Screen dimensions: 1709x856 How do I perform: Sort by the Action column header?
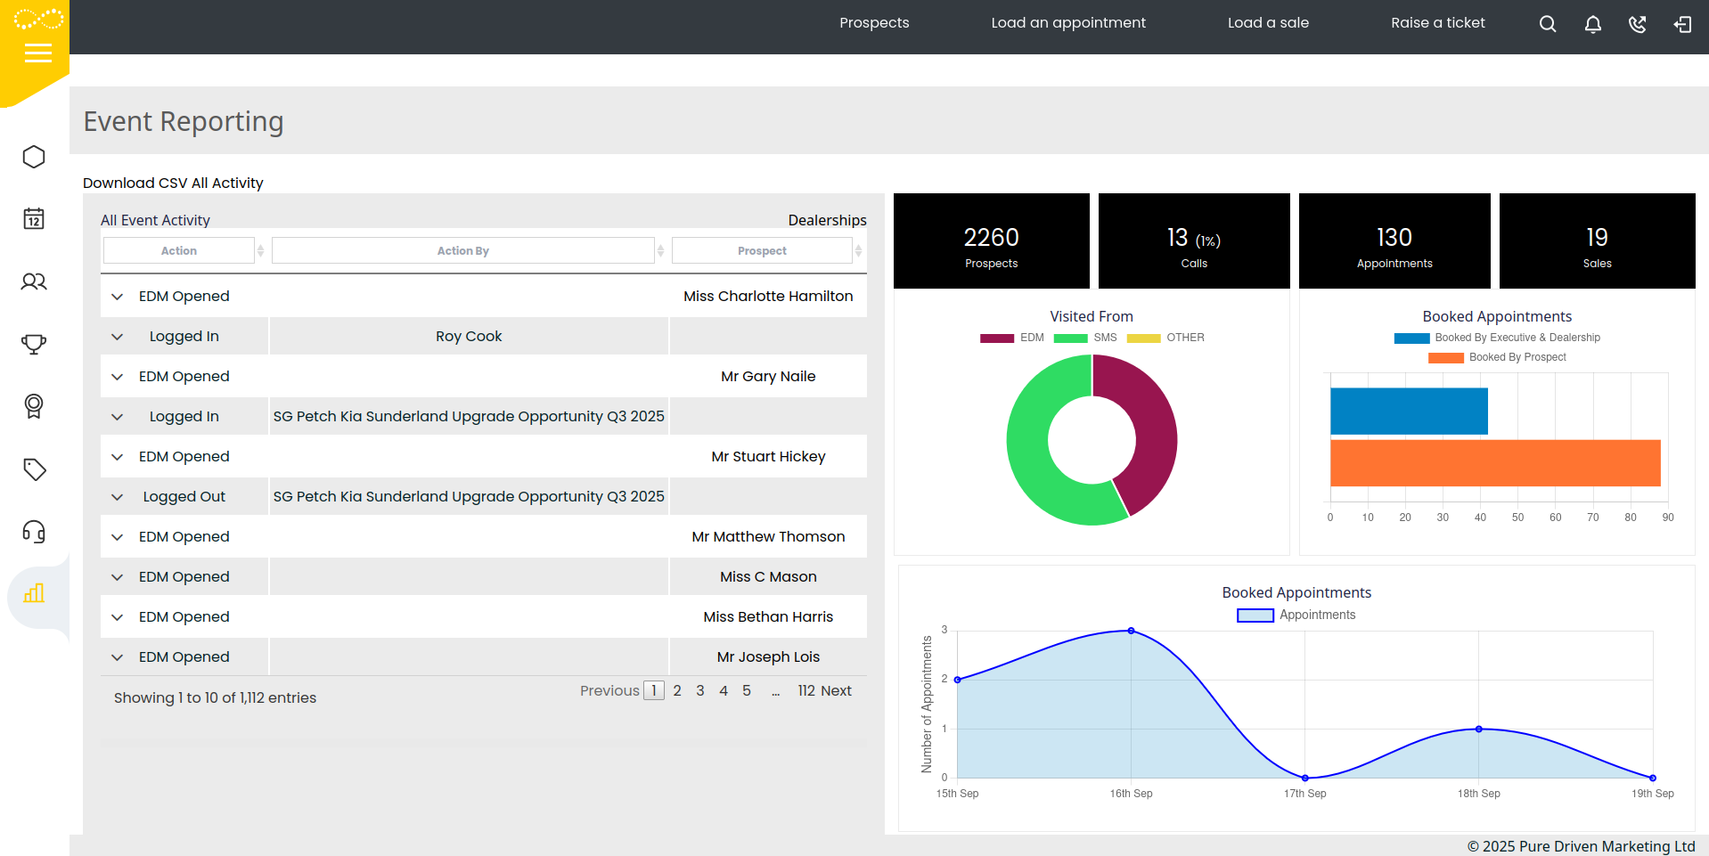click(179, 251)
